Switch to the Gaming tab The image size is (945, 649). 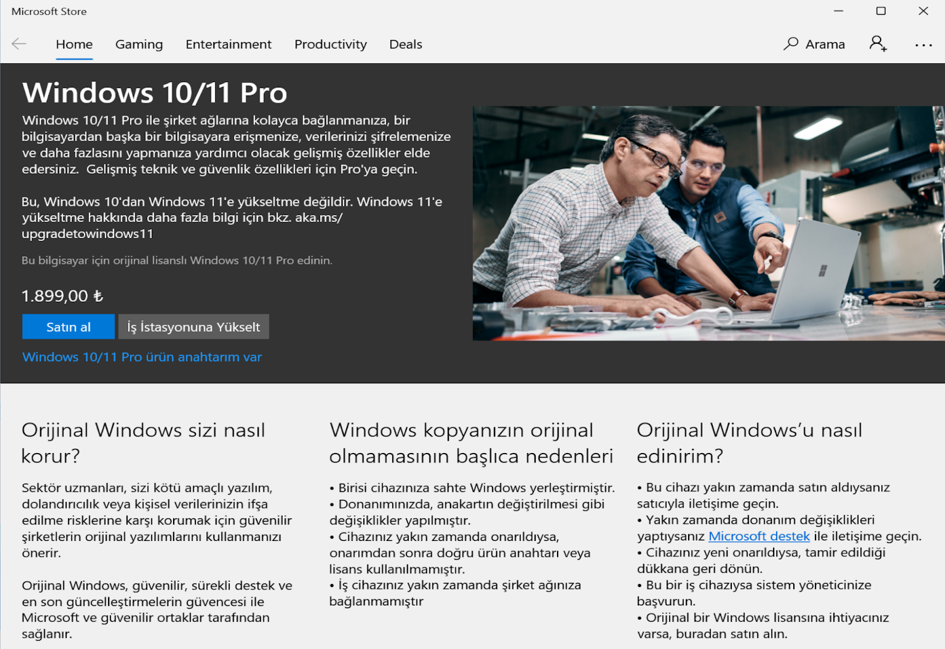click(x=139, y=44)
